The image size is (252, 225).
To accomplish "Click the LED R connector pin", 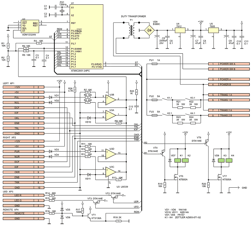I will [x=22, y=196].
